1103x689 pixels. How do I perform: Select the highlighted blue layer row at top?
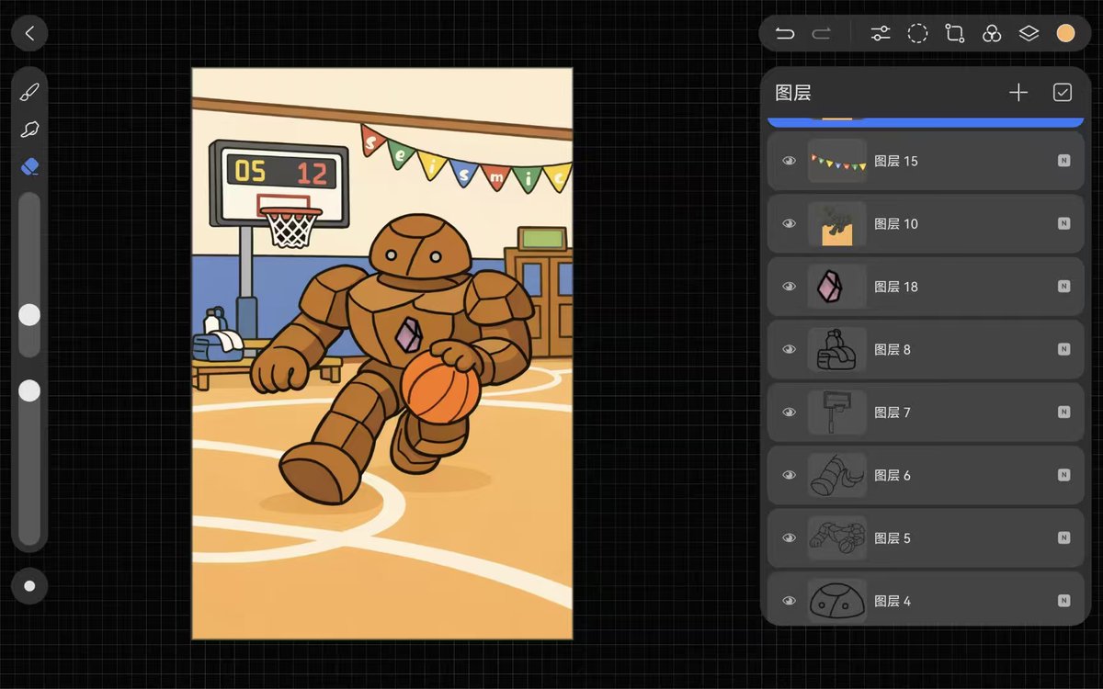[926, 122]
